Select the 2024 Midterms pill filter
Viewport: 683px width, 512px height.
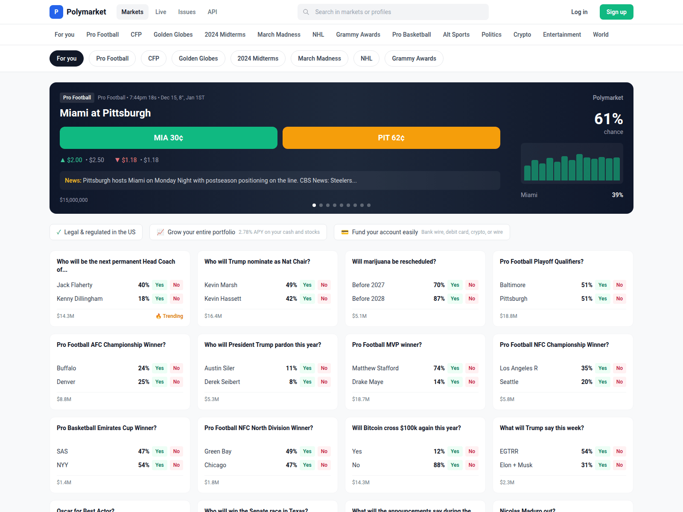258,58
